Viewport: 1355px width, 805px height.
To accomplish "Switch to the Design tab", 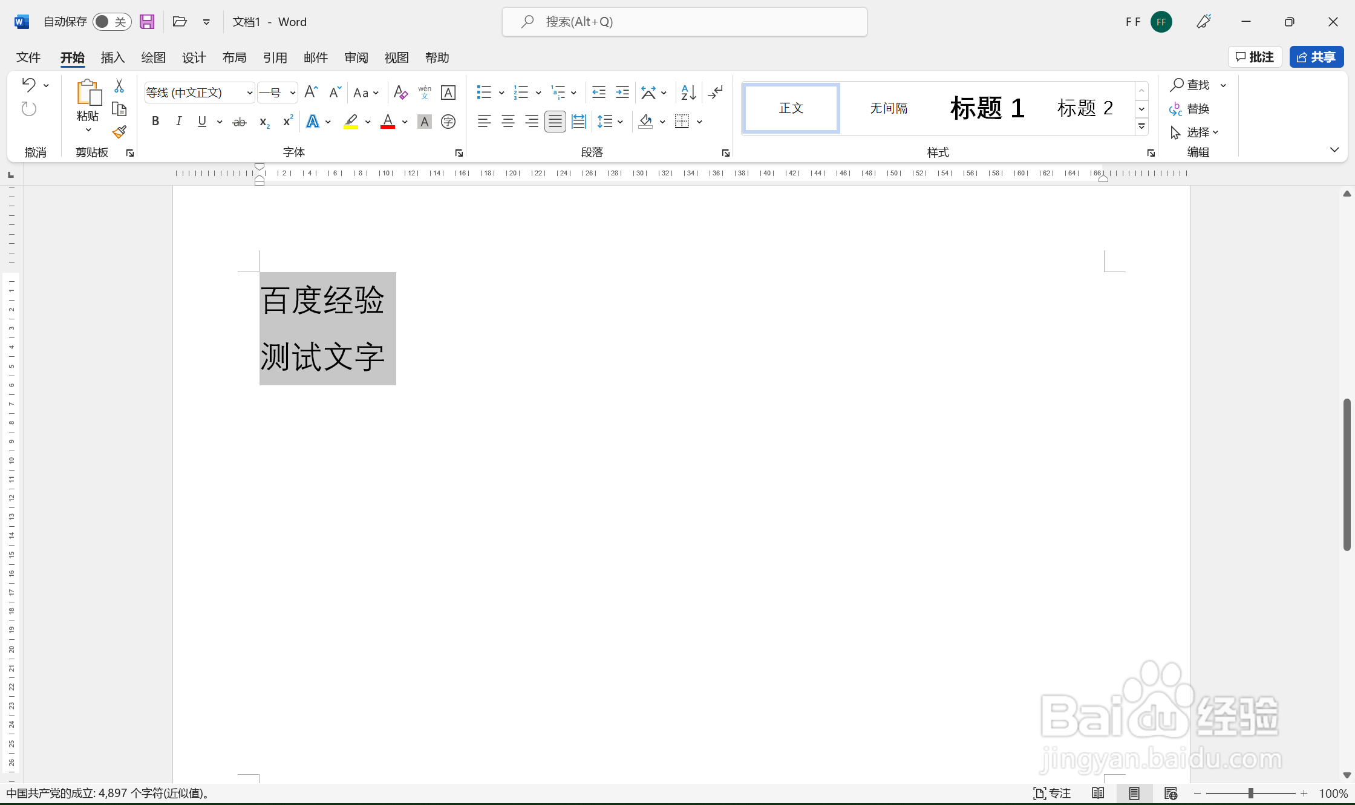I will (194, 57).
